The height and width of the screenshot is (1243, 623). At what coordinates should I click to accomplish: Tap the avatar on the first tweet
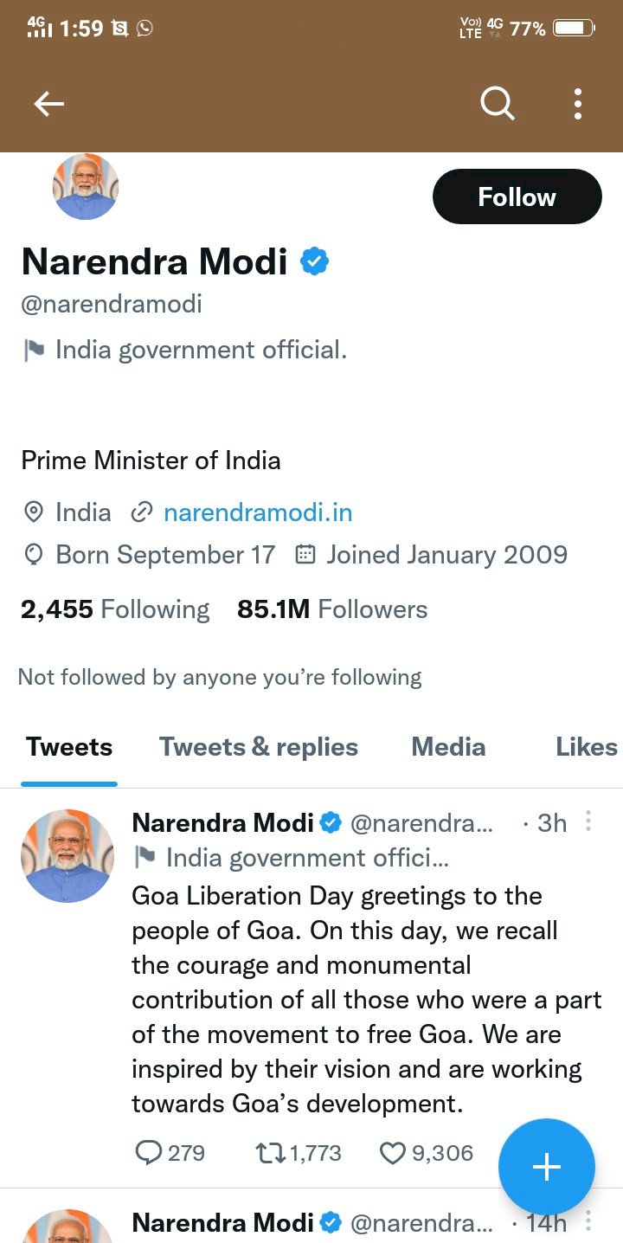[x=67, y=856]
